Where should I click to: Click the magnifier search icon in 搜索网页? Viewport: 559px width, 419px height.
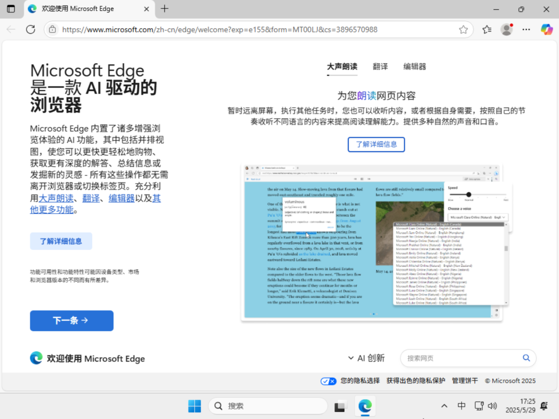(x=526, y=358)
